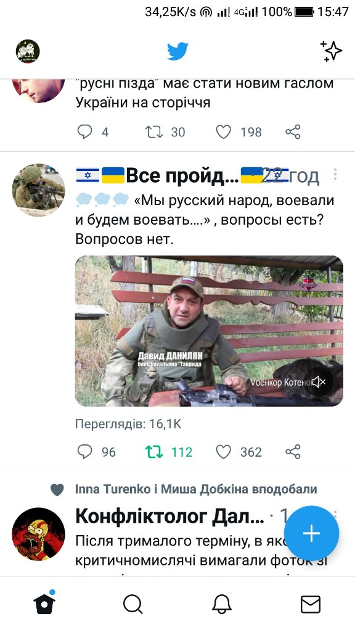Go to the Home tab
This screenshot has height=632, width=355.
click(x=44, y=603)
